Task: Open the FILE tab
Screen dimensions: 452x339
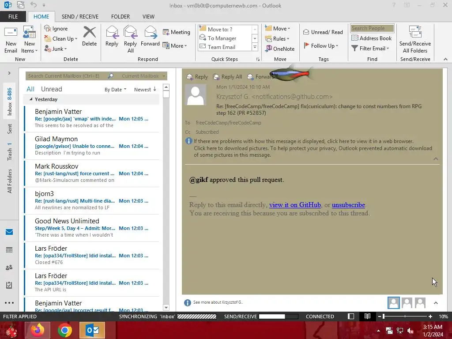Action: (x=13, y=17)
